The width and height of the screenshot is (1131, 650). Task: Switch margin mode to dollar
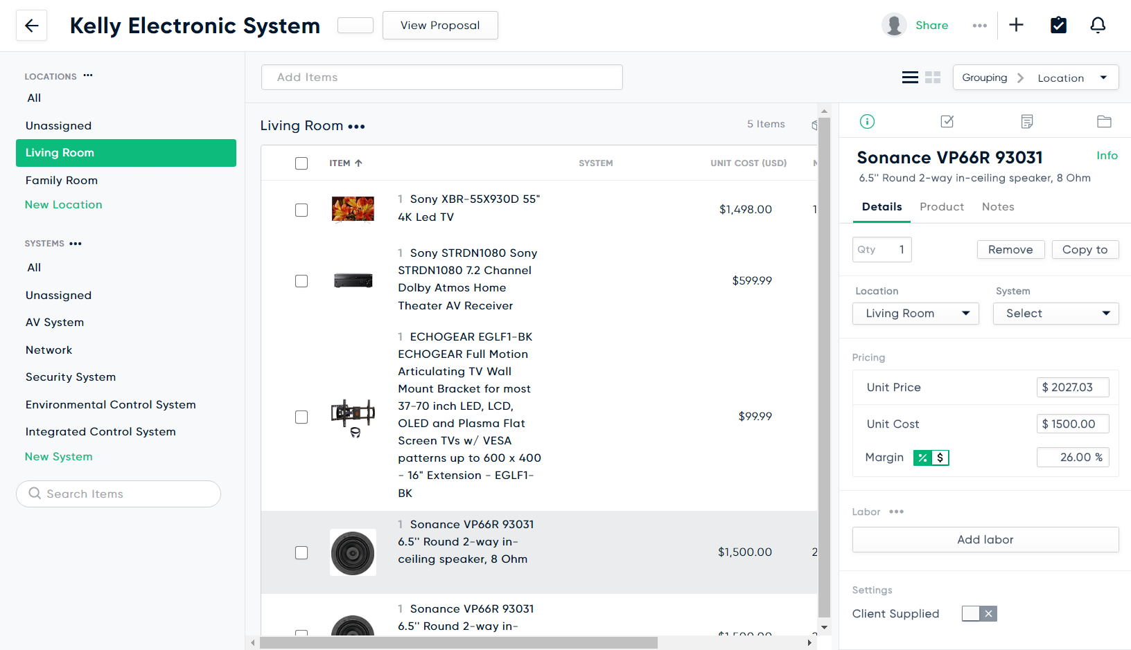click(x=940, y=458)
